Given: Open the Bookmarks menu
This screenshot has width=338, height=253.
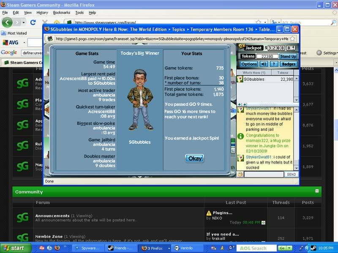Looking at the screenshot, I should [x=61, y=13].
